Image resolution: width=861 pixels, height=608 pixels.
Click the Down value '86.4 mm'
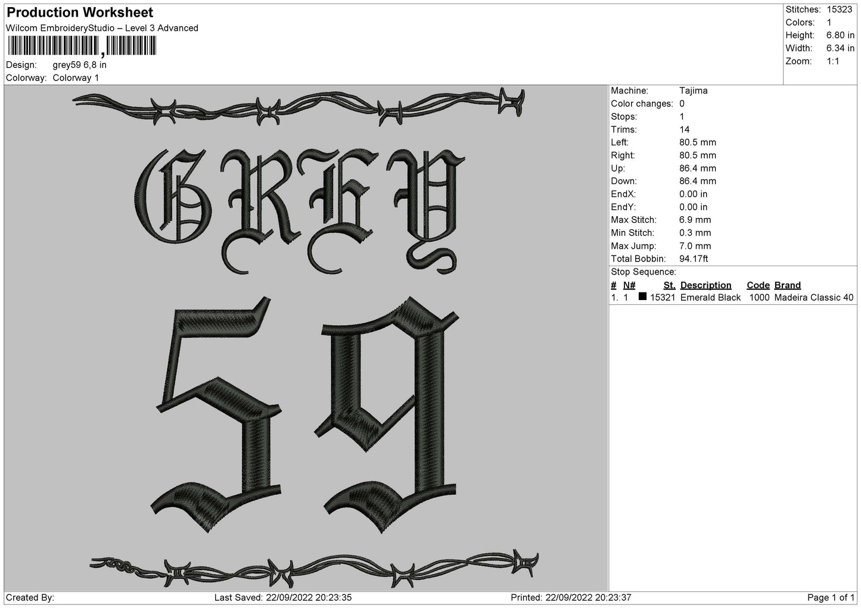pos(698,181)
